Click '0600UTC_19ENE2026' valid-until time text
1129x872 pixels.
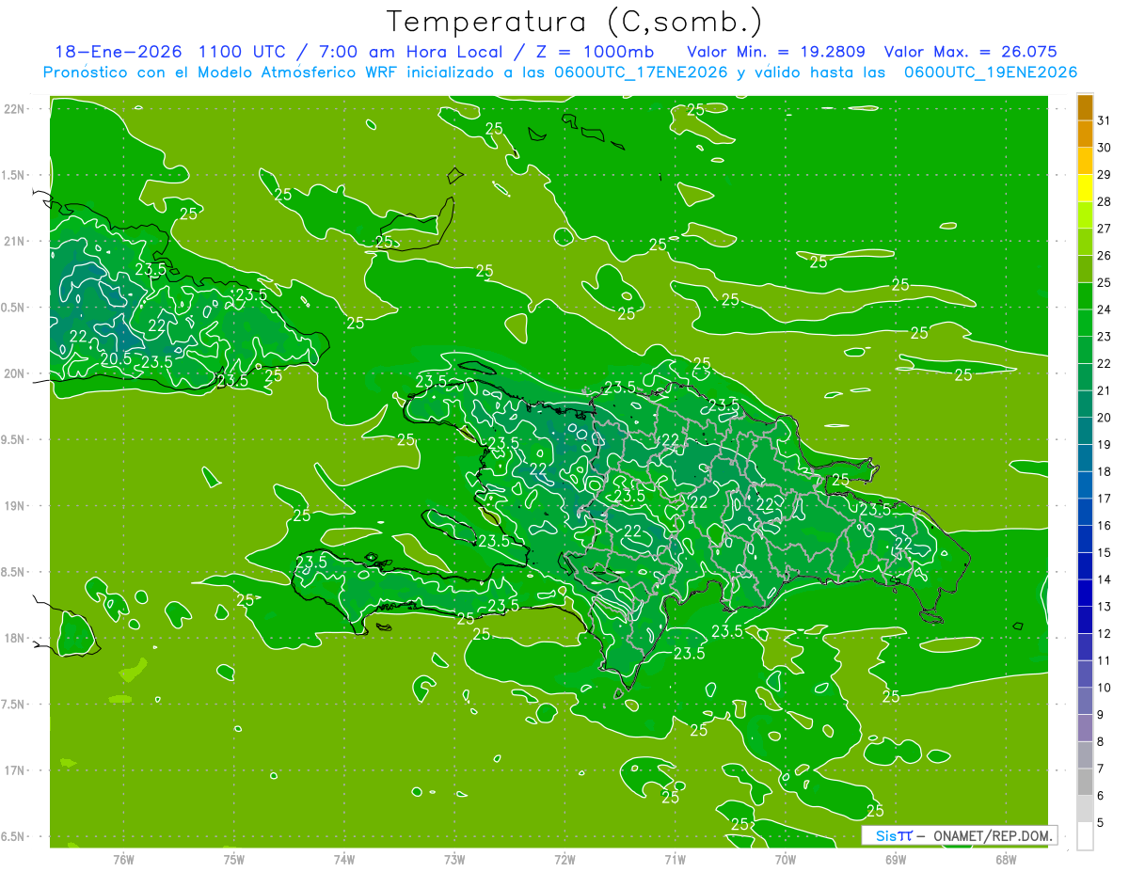990,72
